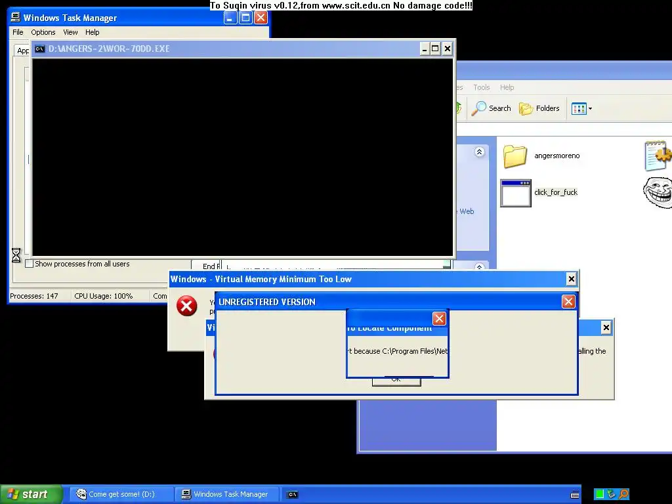
Task: Select the trollface image file icon
Action: tap(658, 192)
